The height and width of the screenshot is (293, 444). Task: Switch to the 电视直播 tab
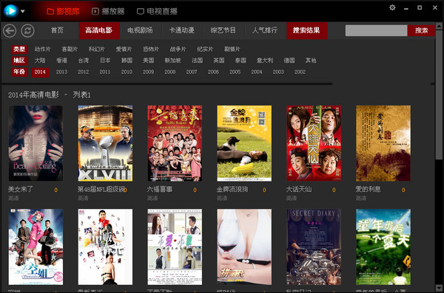(157, 11)
